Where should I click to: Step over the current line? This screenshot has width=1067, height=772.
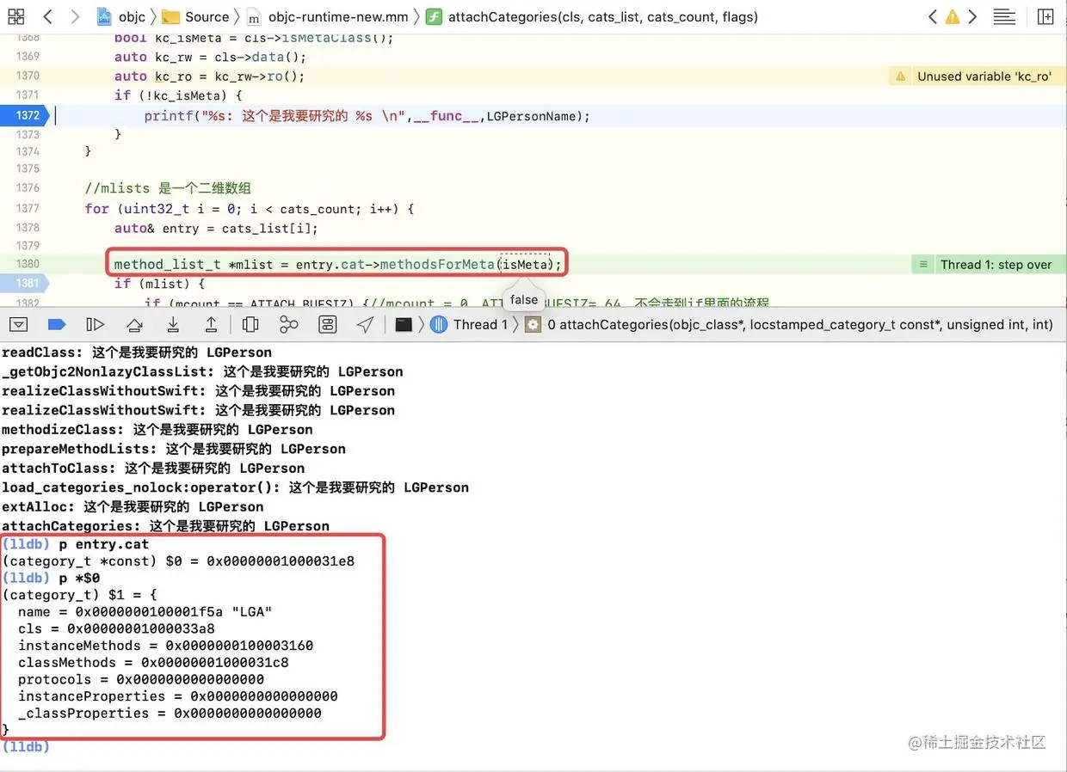134,324
